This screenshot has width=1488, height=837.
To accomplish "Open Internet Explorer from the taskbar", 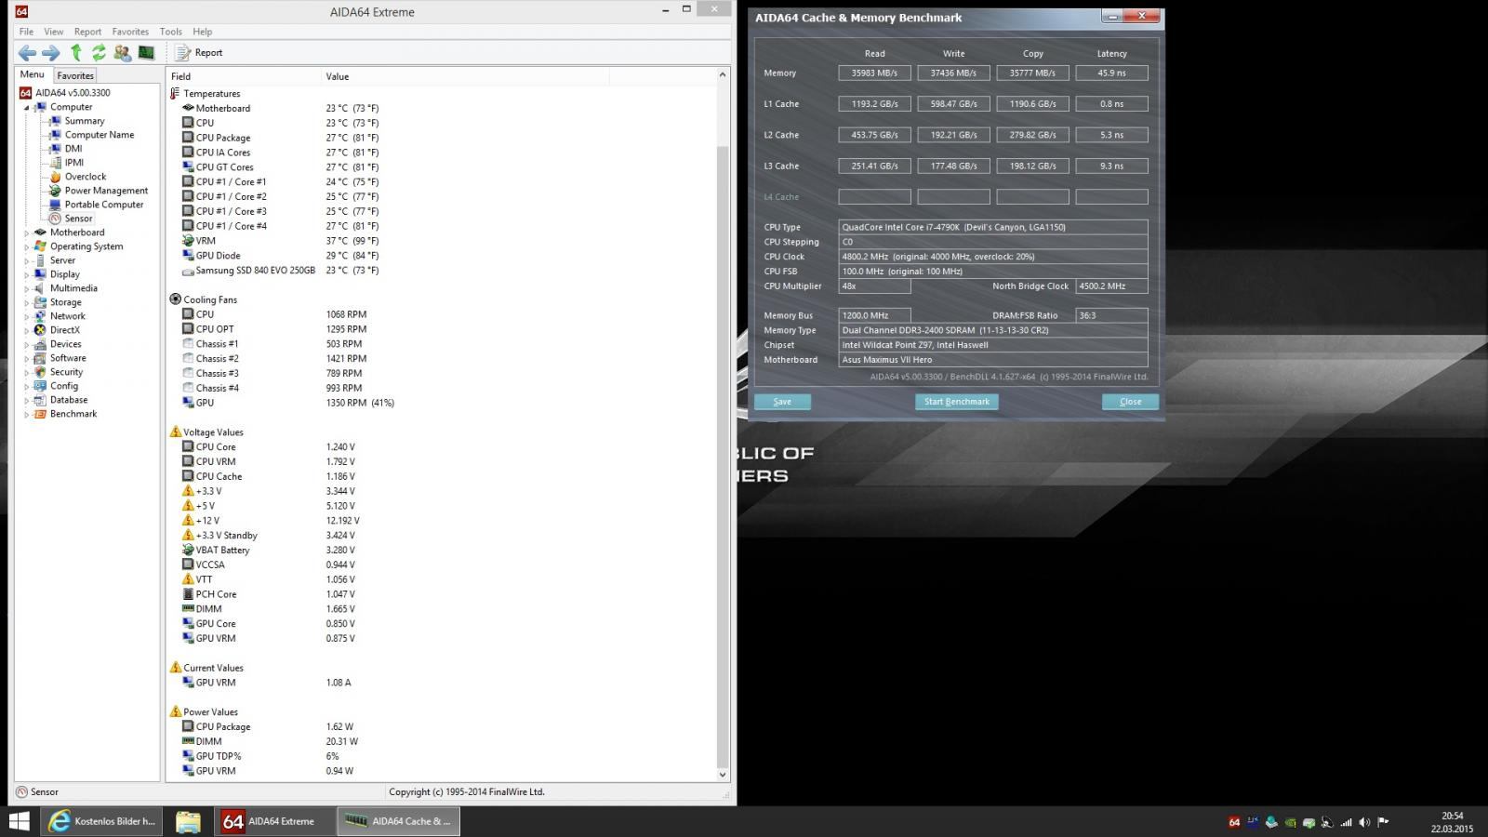I will 102,821.
